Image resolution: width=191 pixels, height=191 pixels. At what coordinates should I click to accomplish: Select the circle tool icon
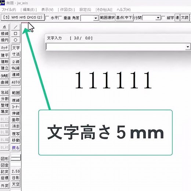click(x=15, y=40)
